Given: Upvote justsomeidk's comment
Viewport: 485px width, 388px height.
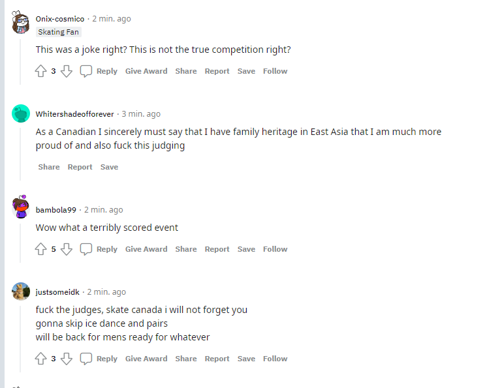Looking at the screenshot, I should (x=40, y=359).
